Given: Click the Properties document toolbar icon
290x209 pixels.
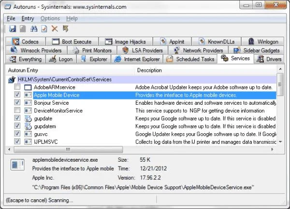Looking at the screenshot, I should tap(44, 29).
